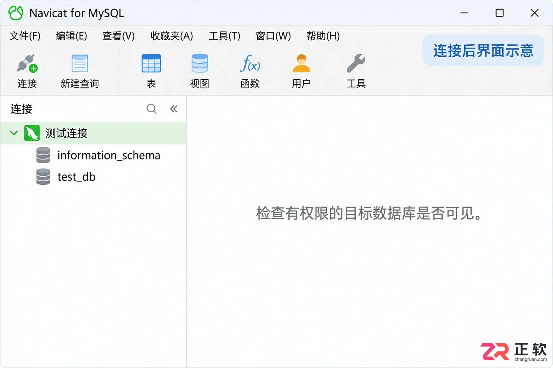
Task: Open the 视图 view icon
Action: tap(200, 63)
